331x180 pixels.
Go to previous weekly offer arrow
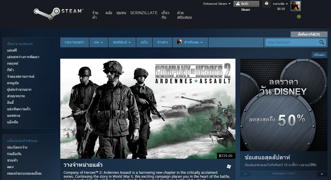pyautogui.click(x=245, y=174)
